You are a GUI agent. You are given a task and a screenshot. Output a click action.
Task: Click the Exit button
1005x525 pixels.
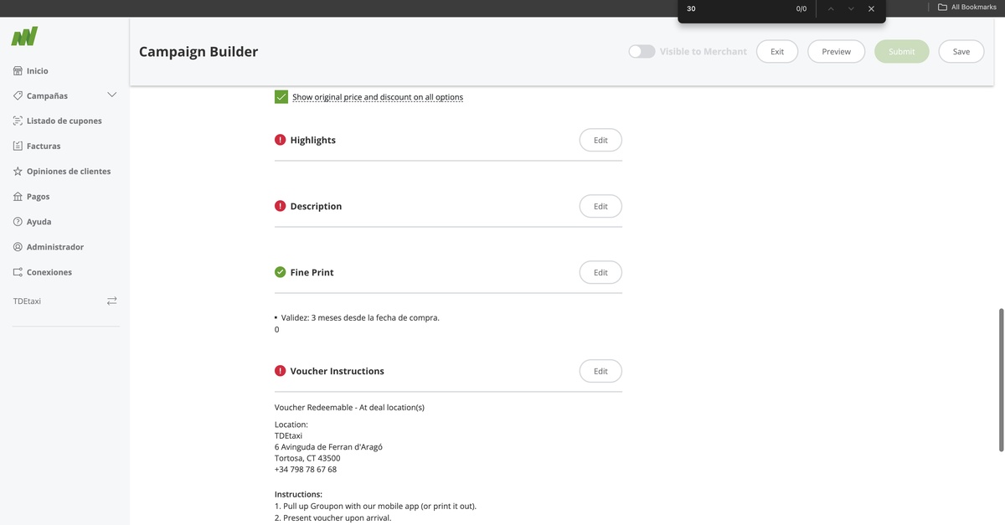pyautogui.click(x=777, y=51)
